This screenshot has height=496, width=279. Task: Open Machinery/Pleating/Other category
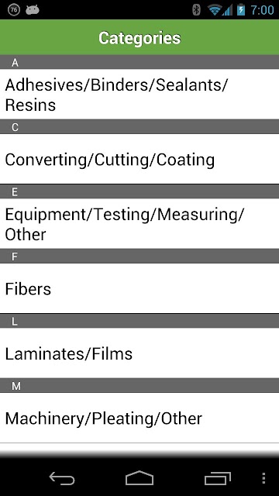(x=139, y=418)
